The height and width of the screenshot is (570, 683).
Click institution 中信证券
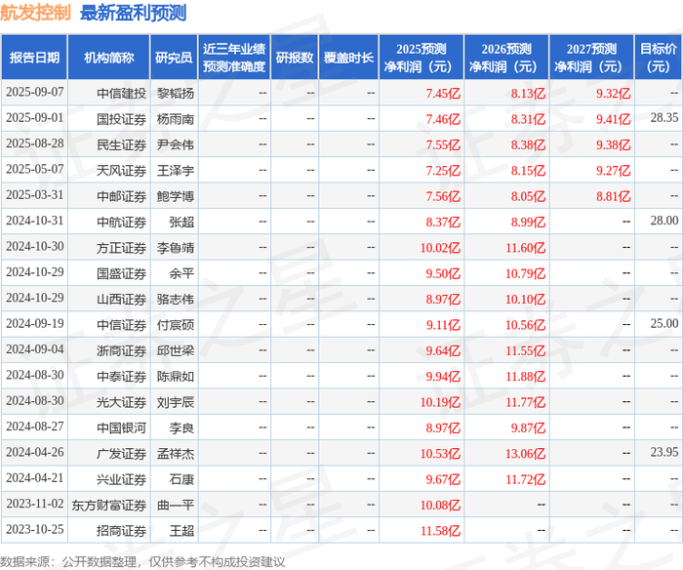(122, 325)
